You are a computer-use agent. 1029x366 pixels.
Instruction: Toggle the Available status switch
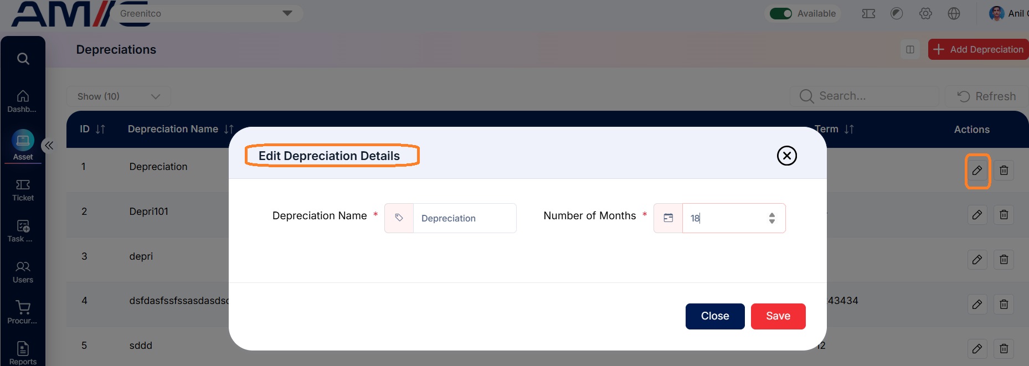[x=781, y=13]
